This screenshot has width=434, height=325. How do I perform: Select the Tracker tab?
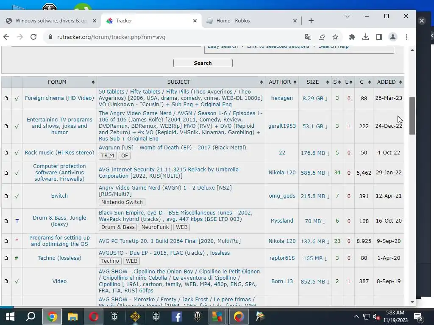click(x=124, y=21)
